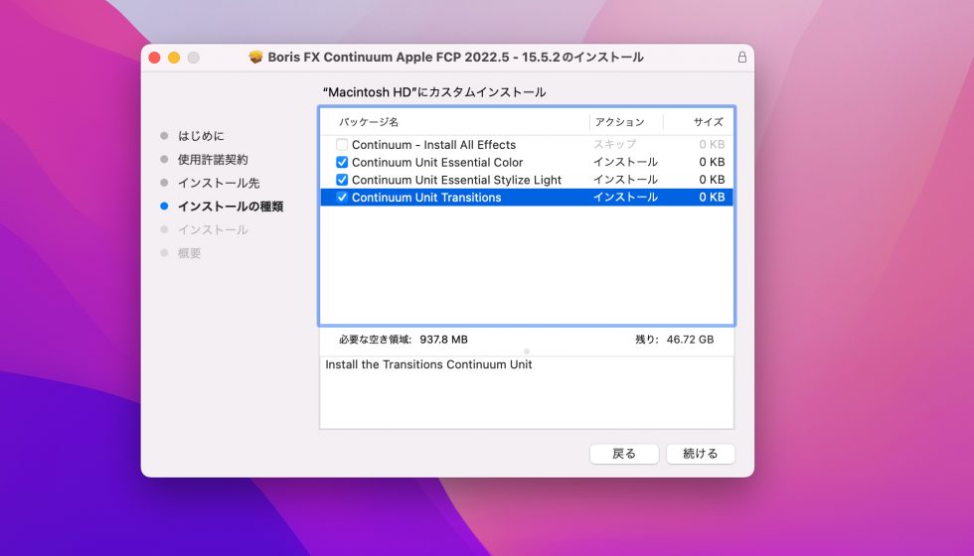Uncheck Continuum Unit Essential Color
The width and height of the screenshot is (974, 556).
(342, 162)
